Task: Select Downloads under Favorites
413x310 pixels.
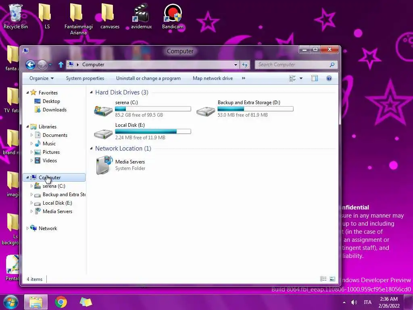Action: 54,110
